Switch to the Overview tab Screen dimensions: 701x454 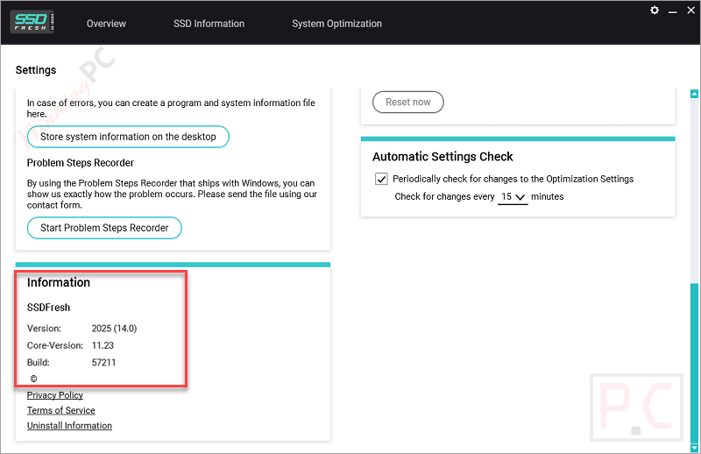pos(106,24)
